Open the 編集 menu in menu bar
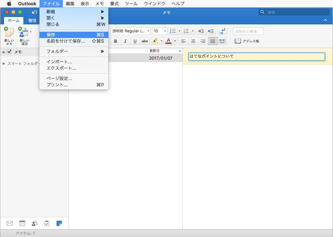 [x=70, y=4]
